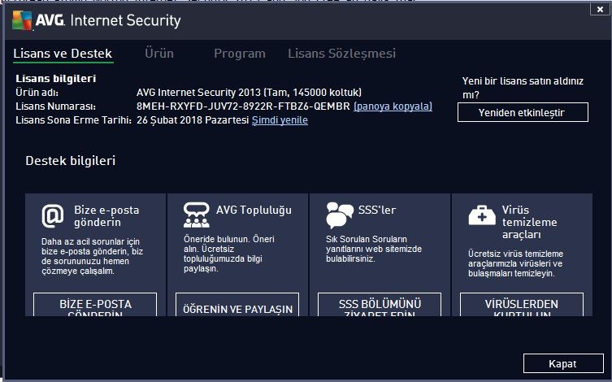This screenshot has height=382, width=612.
Task: Click the Lisans Sona Erme Tarihi label
Action: (73, 119)
